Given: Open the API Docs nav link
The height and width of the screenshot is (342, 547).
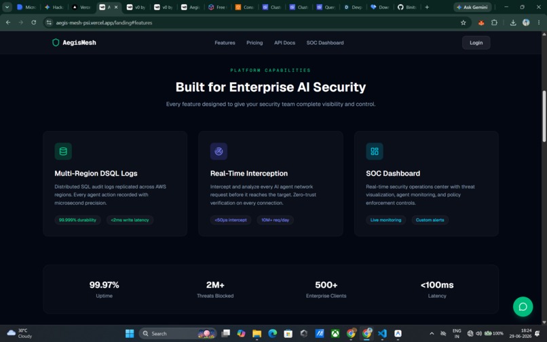Looking at the screenshot, I should (x=284, y=43).
